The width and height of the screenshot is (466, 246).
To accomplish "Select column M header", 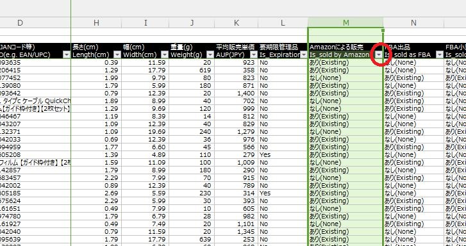I will pyautogui.click(x=345, y=23).
